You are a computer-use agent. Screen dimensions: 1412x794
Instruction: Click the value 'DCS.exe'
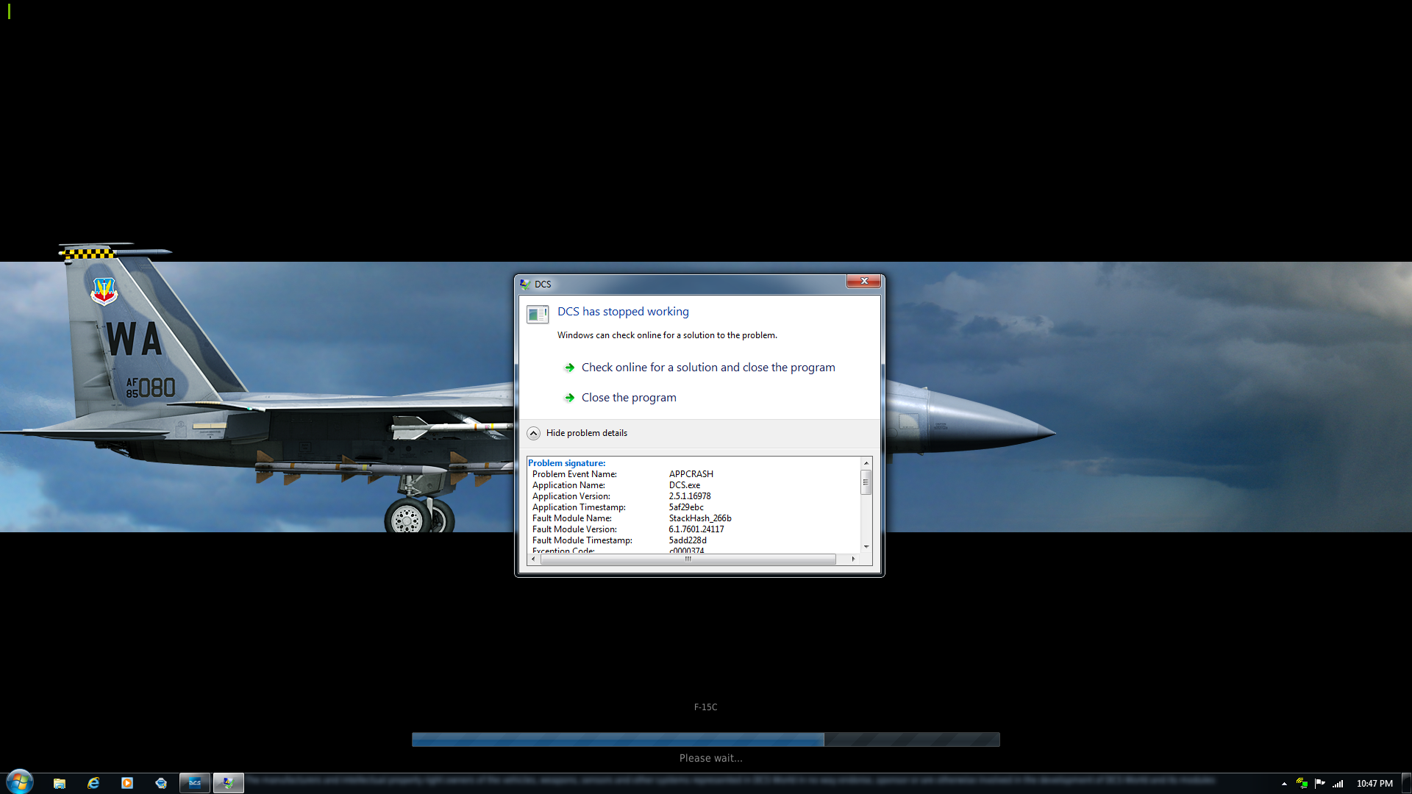pos(685,485)
